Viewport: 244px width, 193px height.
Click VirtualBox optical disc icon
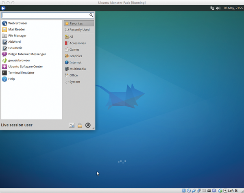(x=189, y=191)
